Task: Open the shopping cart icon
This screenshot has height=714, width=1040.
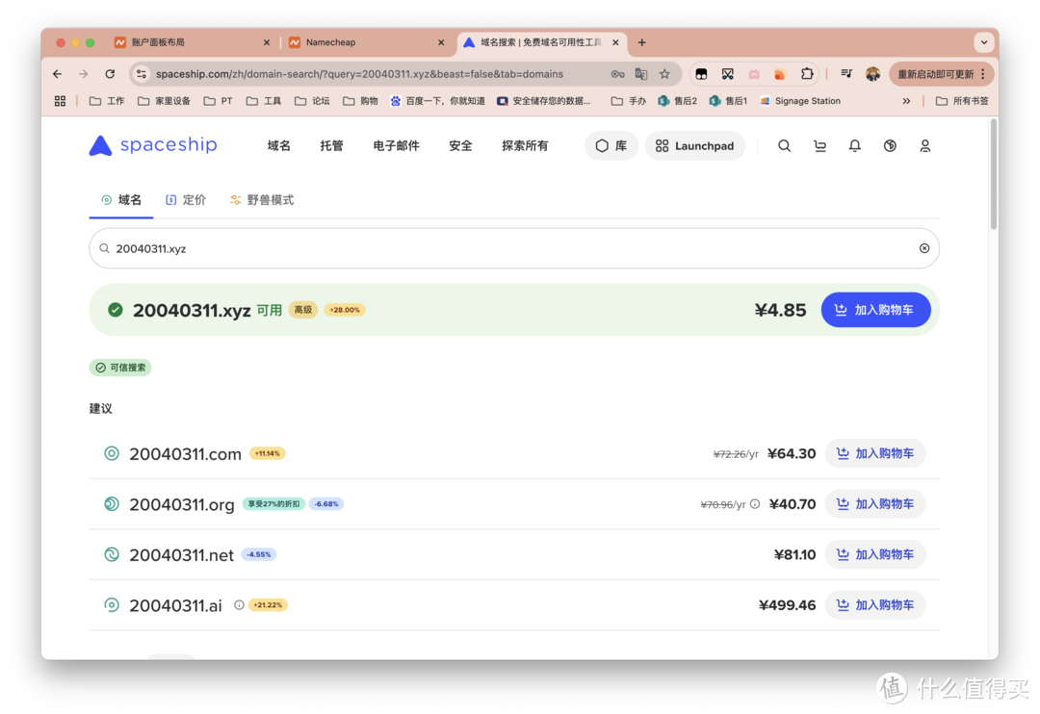Action: pos(819,145)
